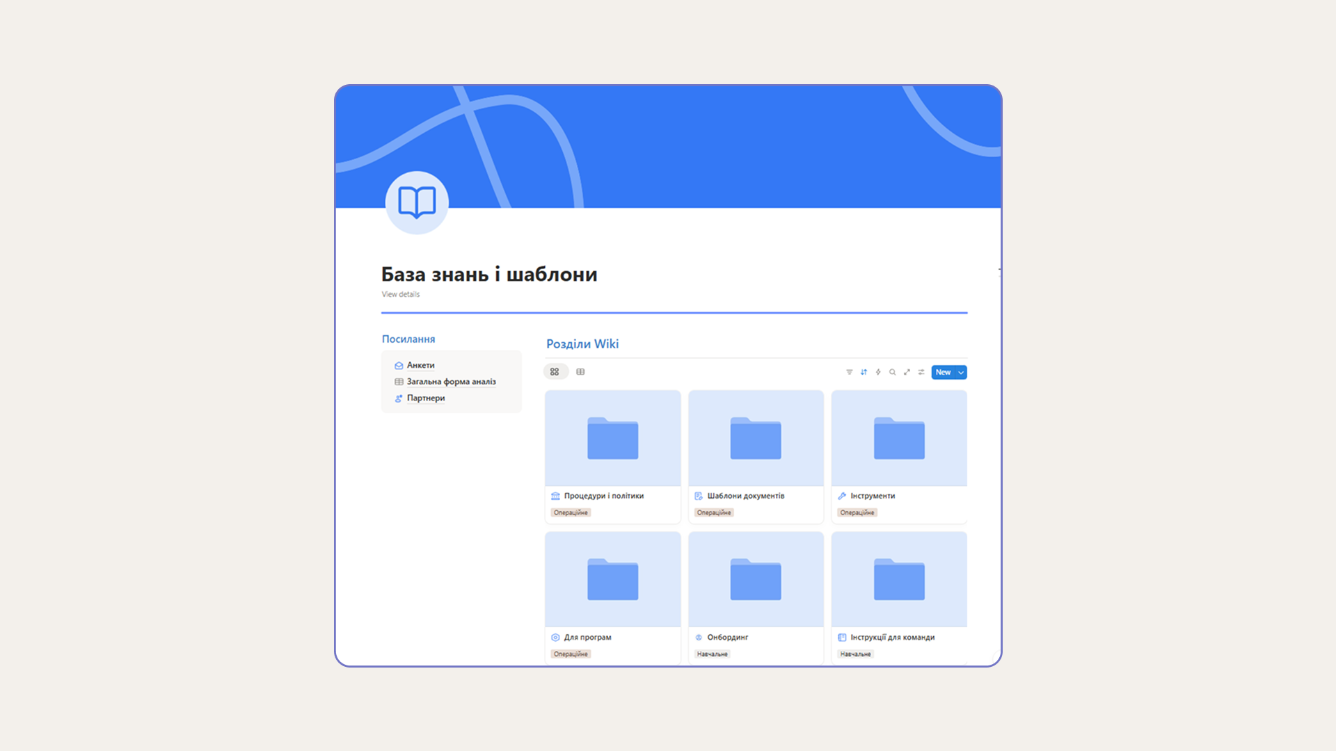Switch to the gallery view tab
1336x751 pixels.
pos(555,372)
